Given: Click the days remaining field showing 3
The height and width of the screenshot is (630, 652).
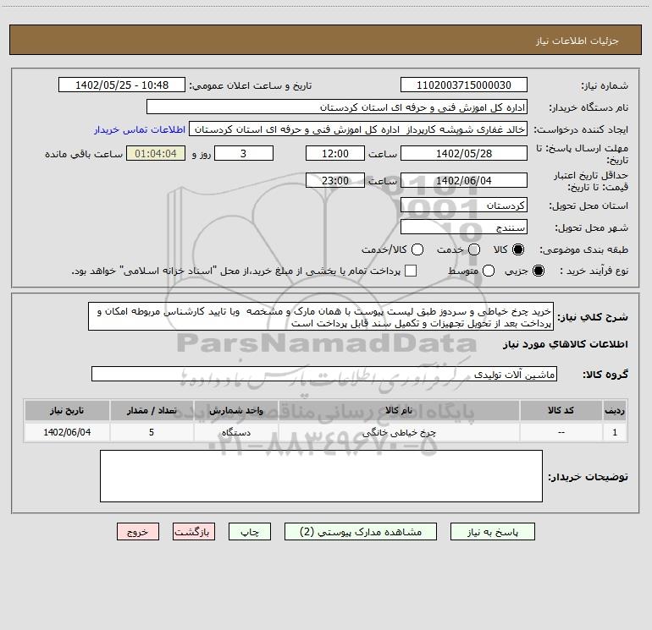Looking at the screenshot, I should coord(244,153).
